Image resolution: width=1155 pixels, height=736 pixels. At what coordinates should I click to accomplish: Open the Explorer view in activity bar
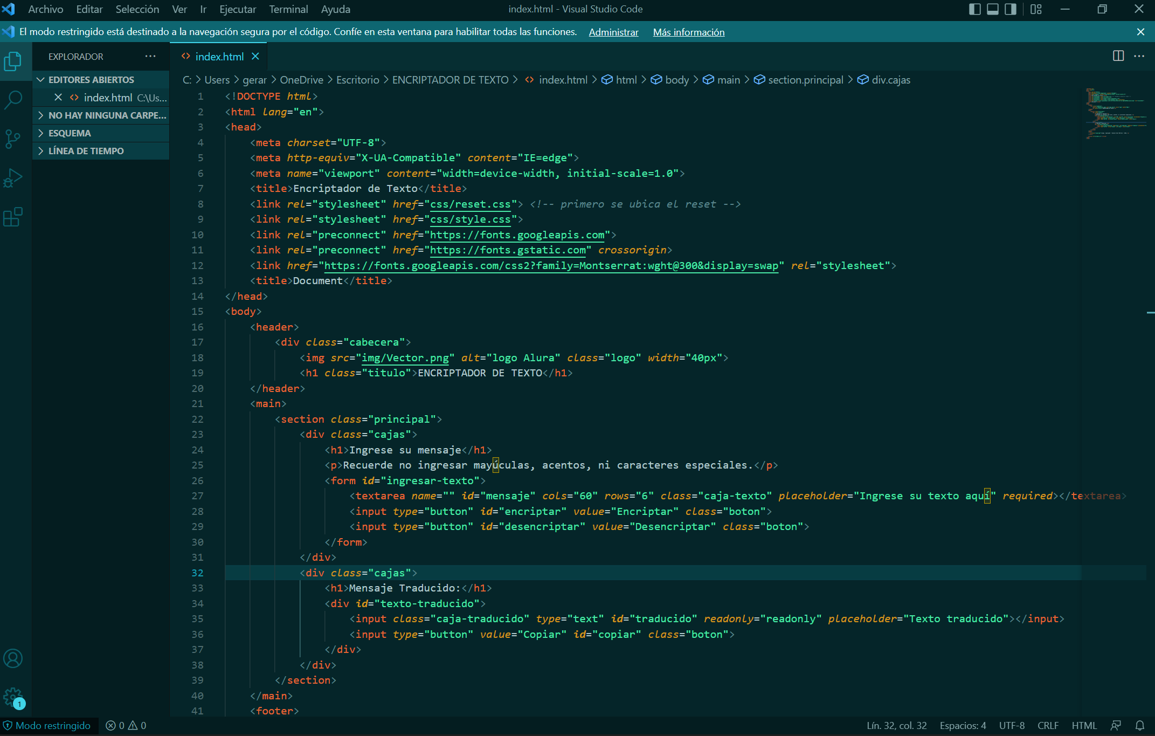tap(13, 61)
